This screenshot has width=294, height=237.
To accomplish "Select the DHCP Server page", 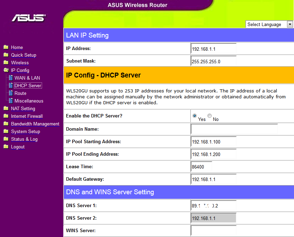I will tap(28, 85).
